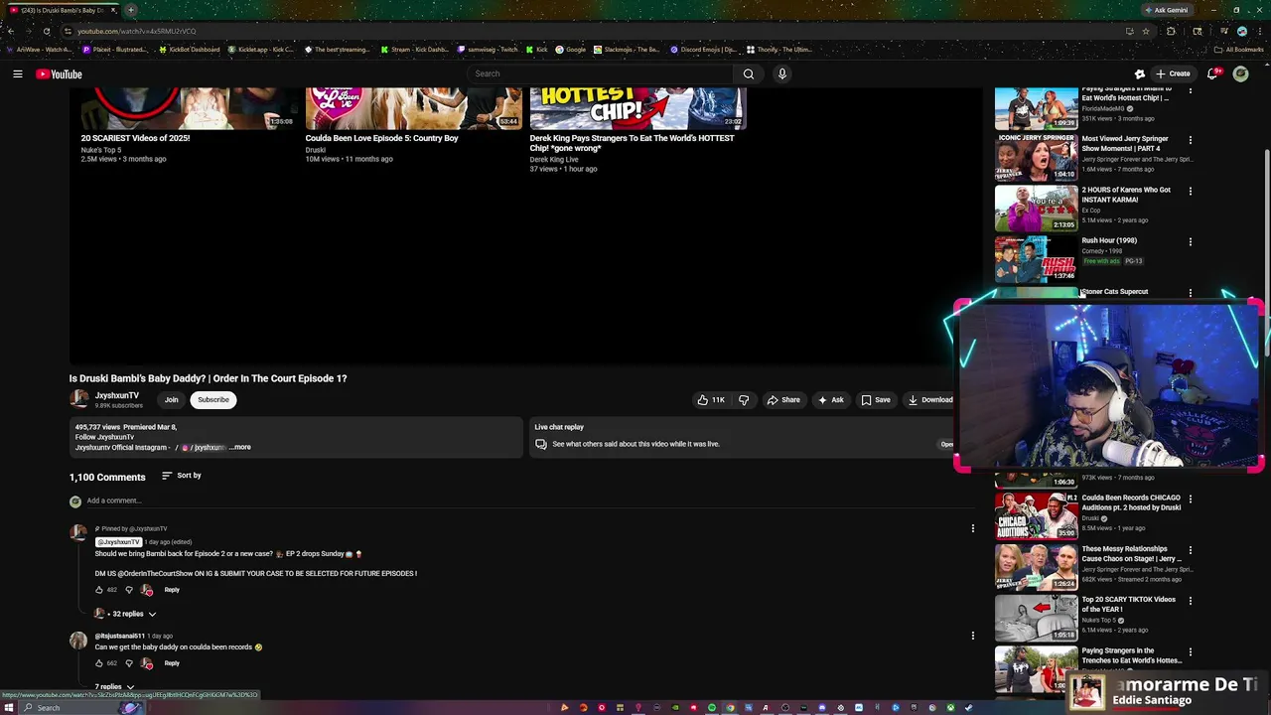Expand the 32 replies thread
The image size is (1271, 715).
pyautogui.click(x=126, y=614)
